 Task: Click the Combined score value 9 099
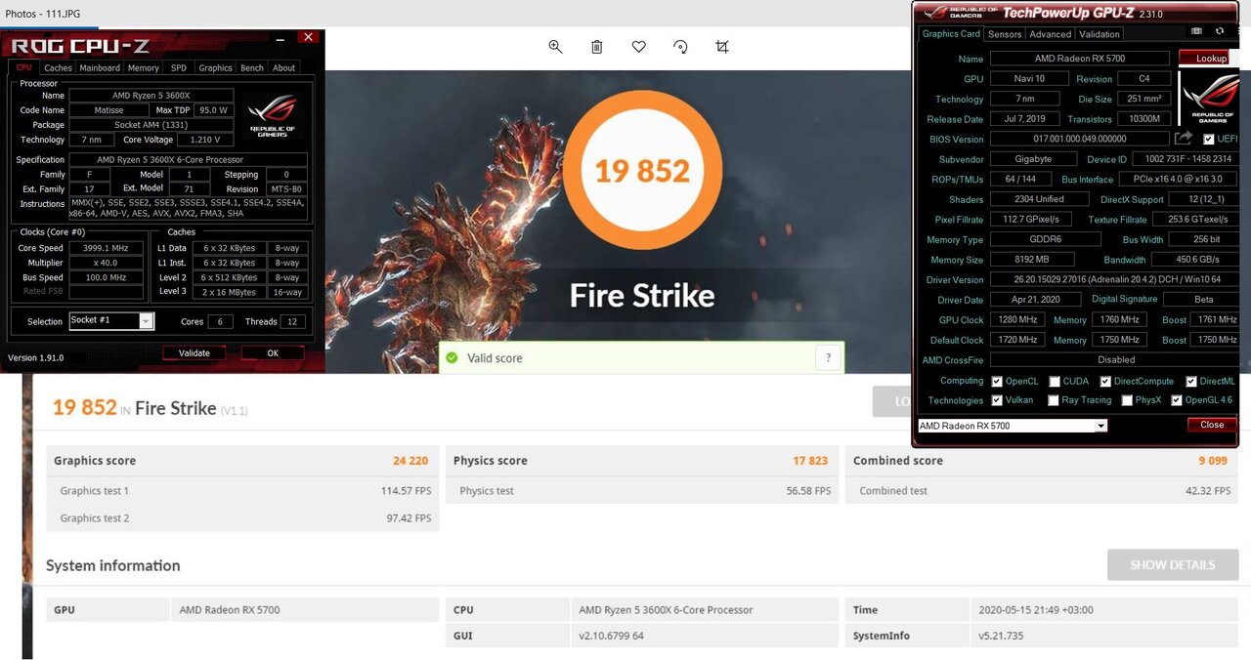[x=1212, y=461]
